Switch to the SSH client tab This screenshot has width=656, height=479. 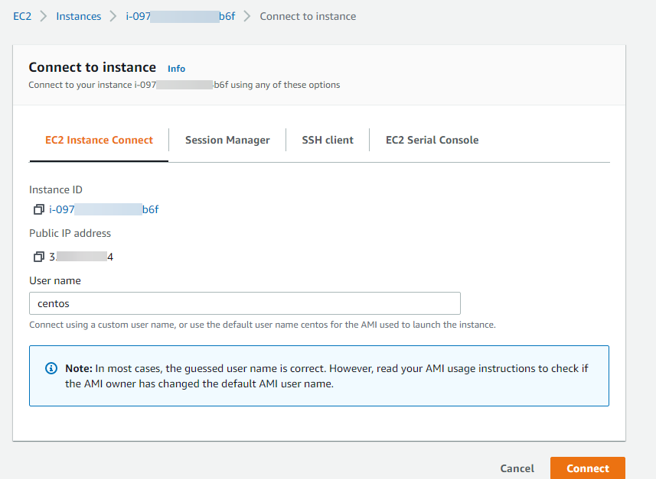point(328,140)
